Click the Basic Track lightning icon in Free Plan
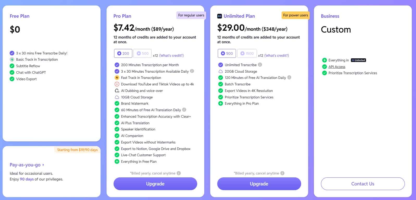The height and width of the screenshot is (200, 416). [12, 59]
